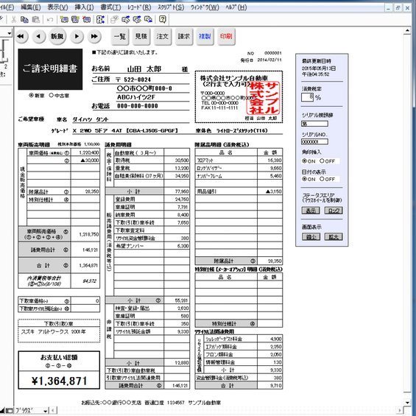Open the ヘルプ(H) menu
The image size is (416, 416).
pyautogui.click(x=236, y=7)
